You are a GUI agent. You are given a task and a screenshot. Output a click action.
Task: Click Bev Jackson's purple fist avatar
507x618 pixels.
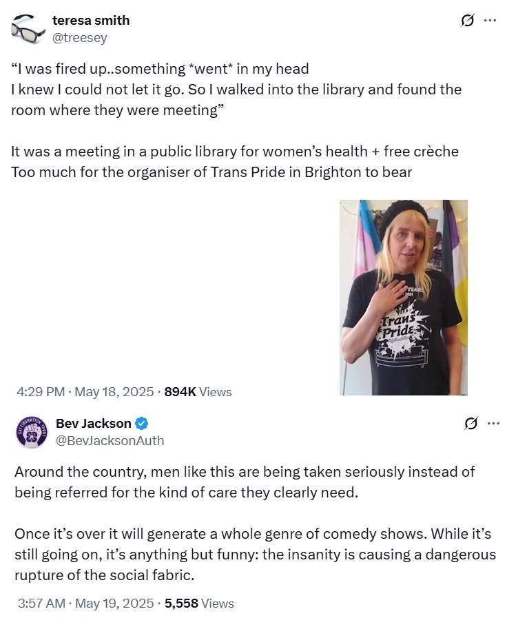31,431
